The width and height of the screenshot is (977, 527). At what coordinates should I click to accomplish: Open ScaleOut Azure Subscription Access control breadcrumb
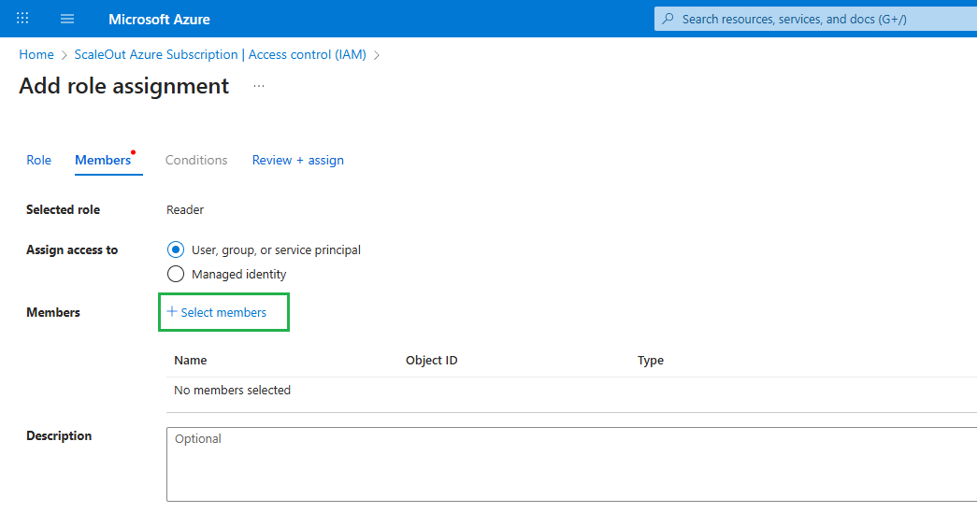point(220,55)
